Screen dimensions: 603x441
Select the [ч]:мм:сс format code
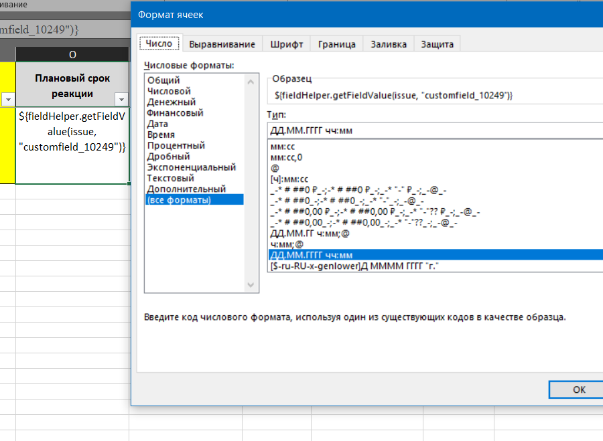coord(435,179)
